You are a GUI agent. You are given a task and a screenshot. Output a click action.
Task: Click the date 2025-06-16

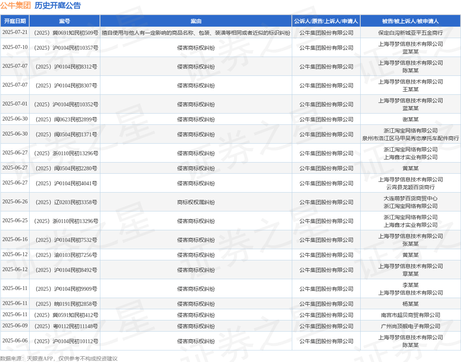coord(15,239)
